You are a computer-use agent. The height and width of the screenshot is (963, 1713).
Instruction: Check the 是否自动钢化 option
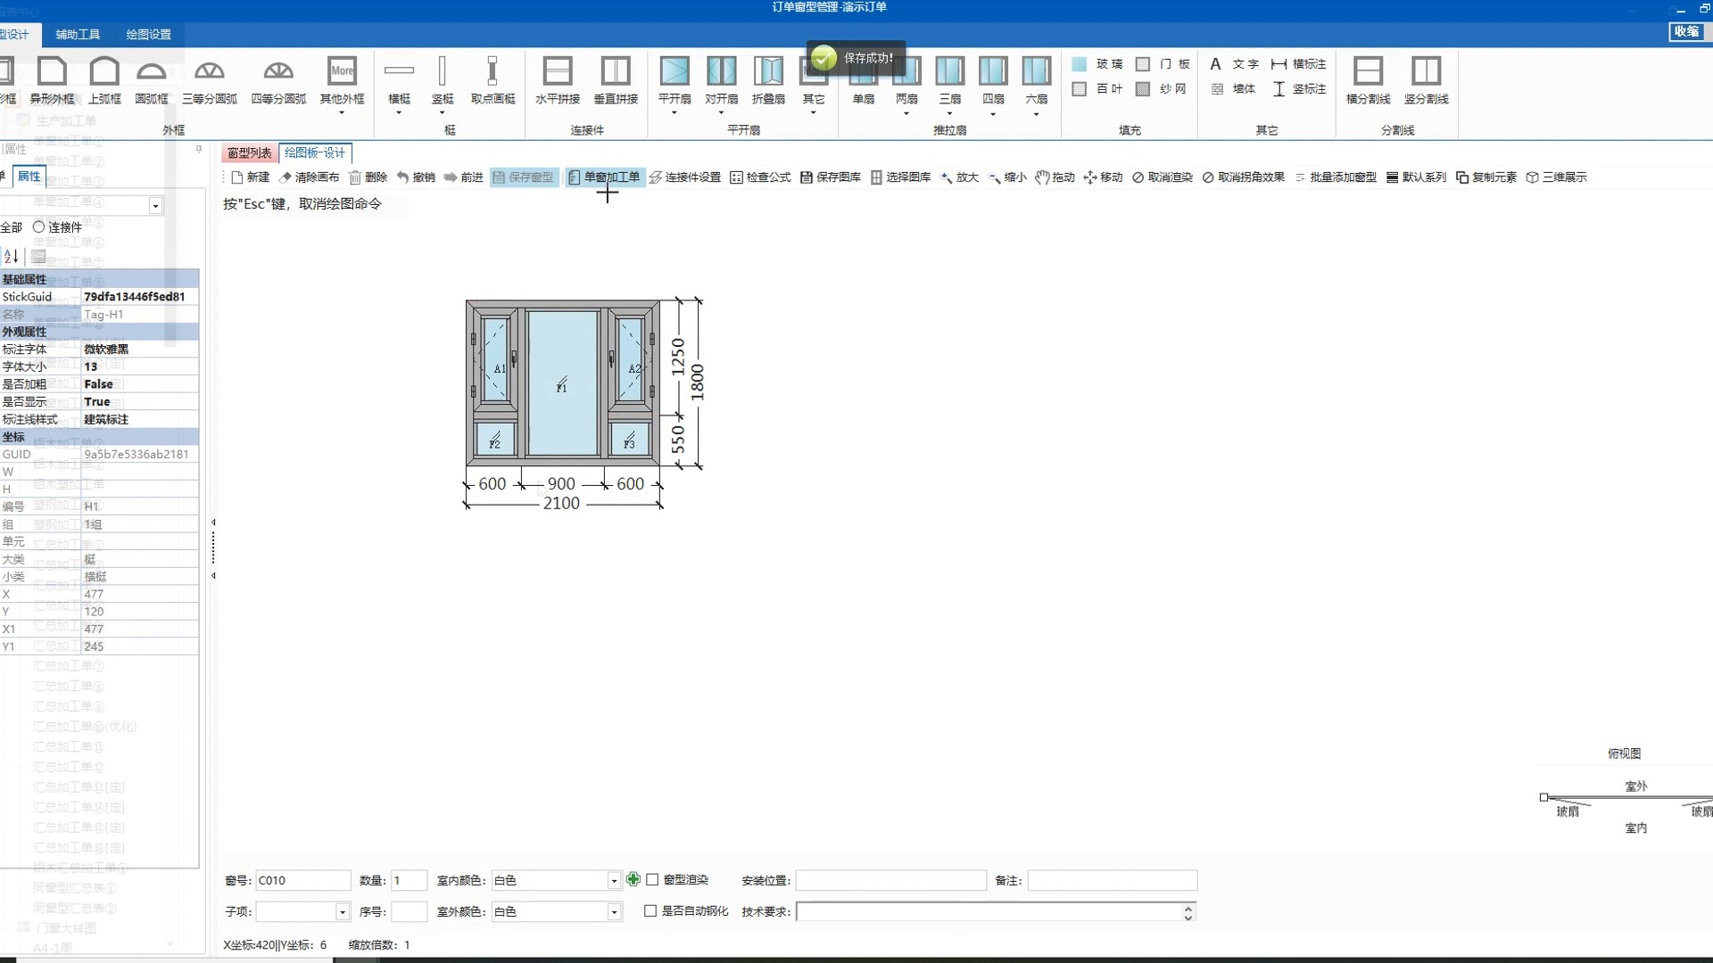click(x=650, y=911)
